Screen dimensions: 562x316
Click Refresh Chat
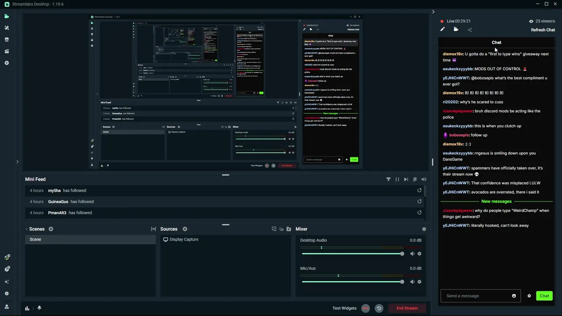point(543,30)
